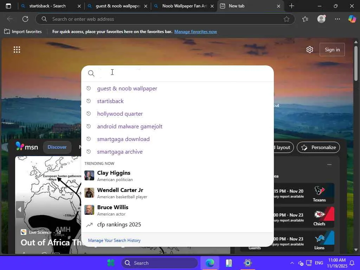Viewport: 360px width, 270px height.
Task: Focus the address bar field
Action: 165,19
